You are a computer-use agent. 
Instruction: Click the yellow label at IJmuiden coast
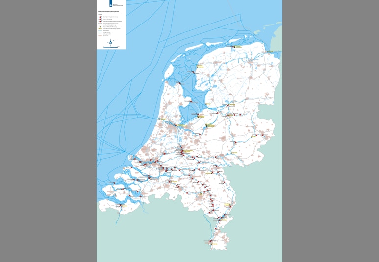[x=162, y=119]
